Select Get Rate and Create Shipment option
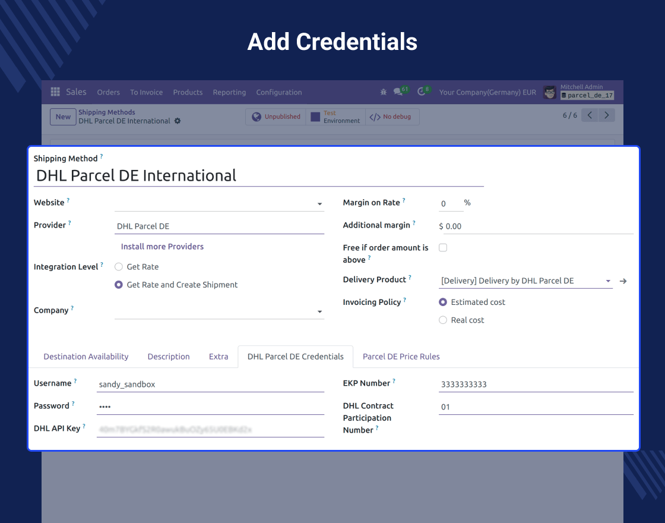 [119, 285]
